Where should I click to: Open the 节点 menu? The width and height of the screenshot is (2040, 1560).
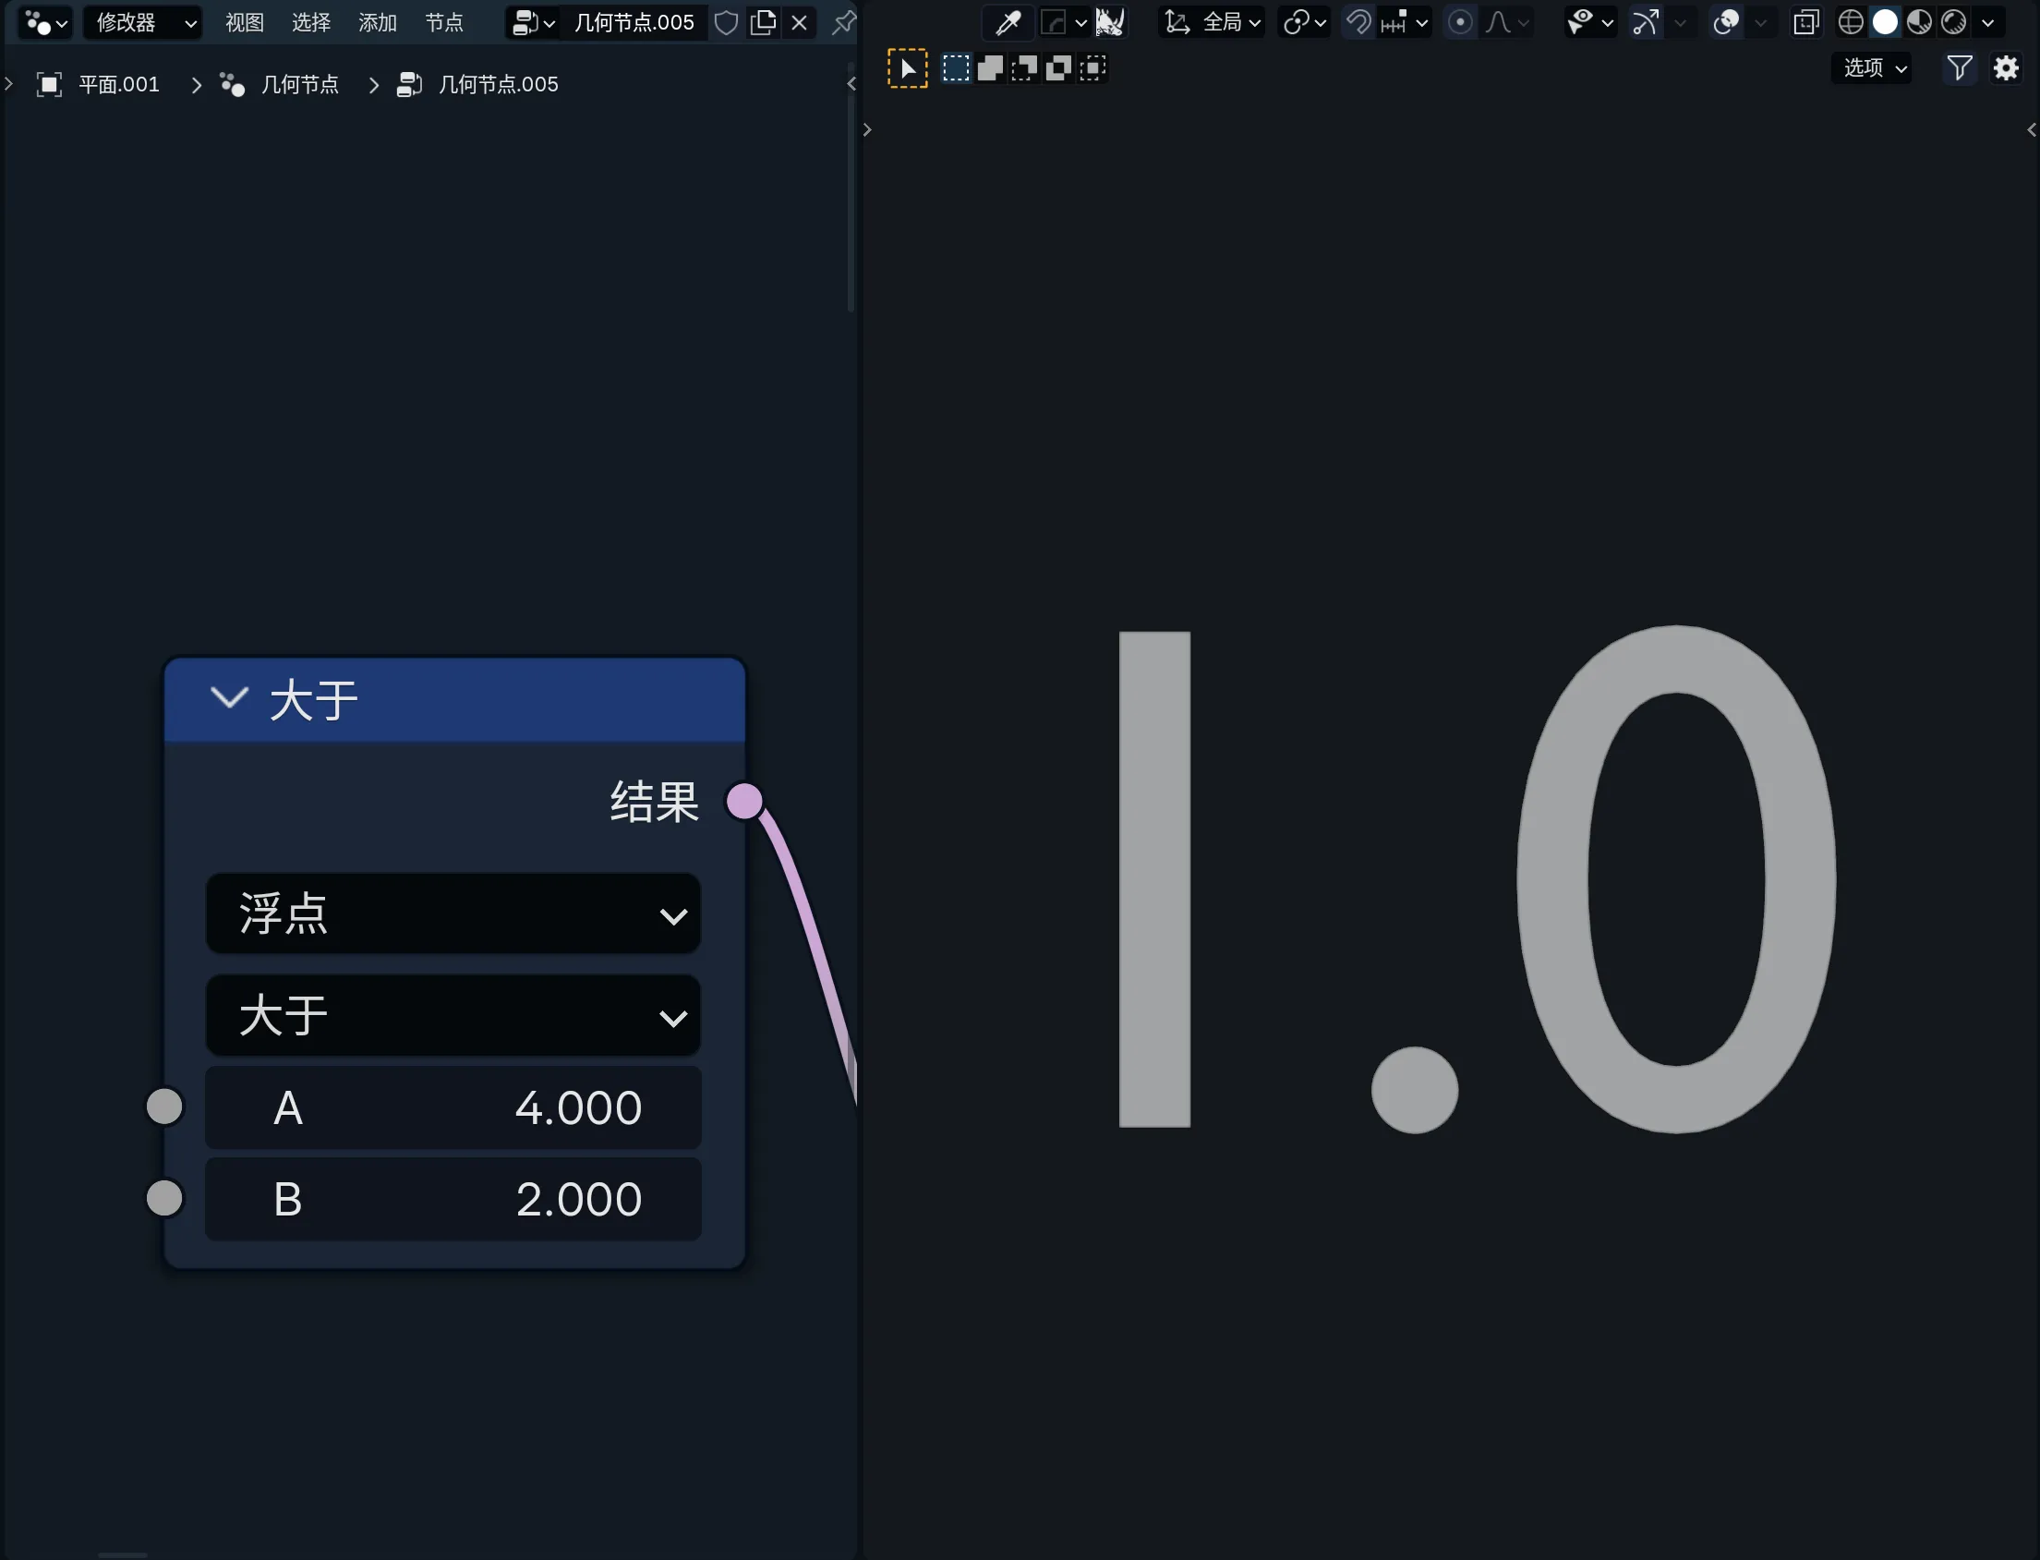(444, 22)
